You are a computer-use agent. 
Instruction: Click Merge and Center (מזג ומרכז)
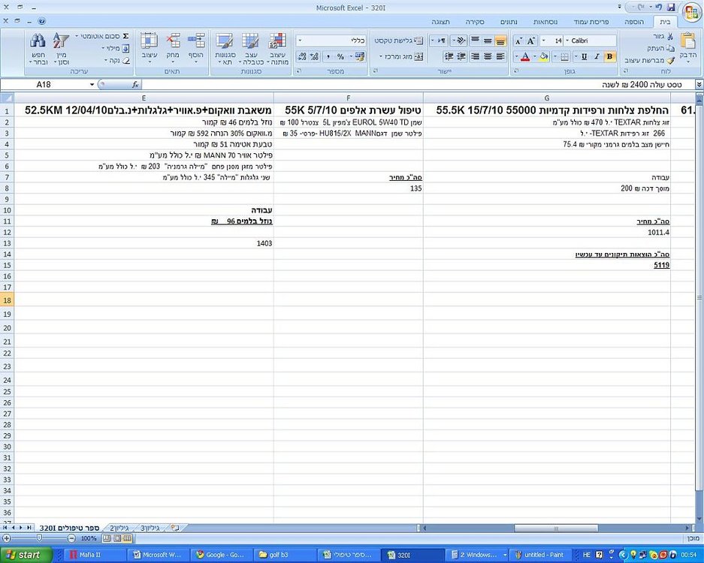[x=401, y=56]
